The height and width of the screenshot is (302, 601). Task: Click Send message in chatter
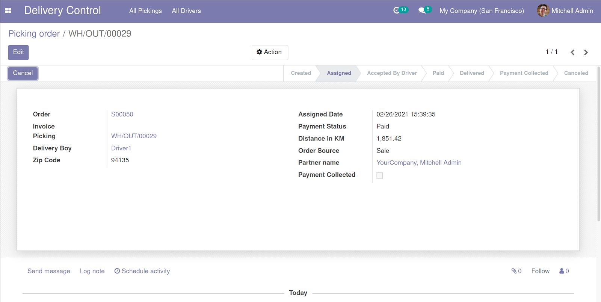pyautogui.click(x=49, y=271)
